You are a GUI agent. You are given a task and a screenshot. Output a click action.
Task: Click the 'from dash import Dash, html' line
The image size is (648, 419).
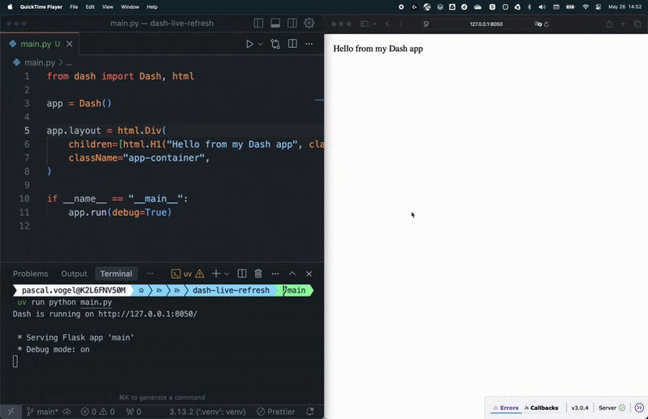click(x=120, y=76)
